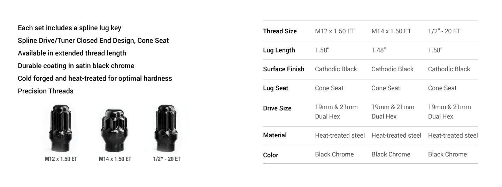Click the Thread Size row label
Viewport: 502px width, 187px height.
coord(280,31)
